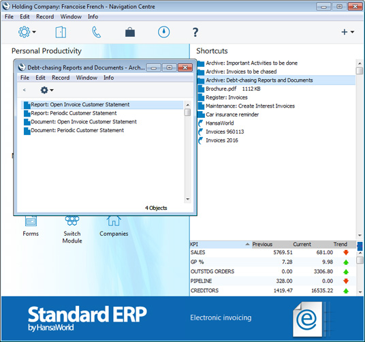
Task: Open Edit menu in Debt-chasing archive window
Action: (40, 78)
